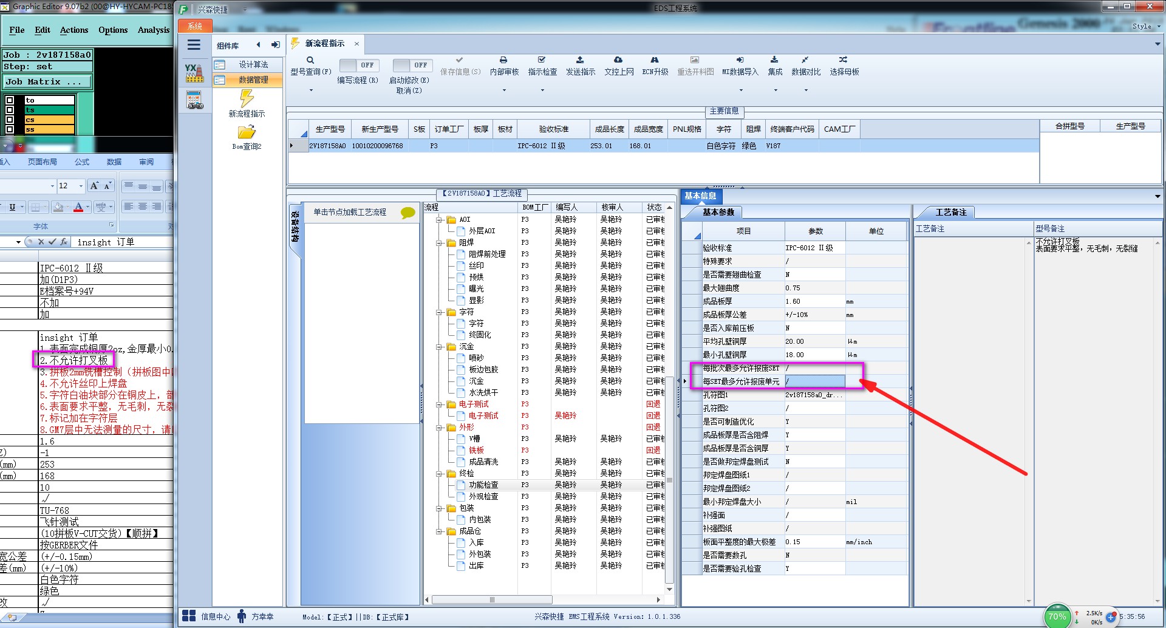The height and width of the screenshot is (628, 1166).
Task: Open the Analysis menu in Graphic Editor
Action: pyautogui.click(x=154, y=30)
